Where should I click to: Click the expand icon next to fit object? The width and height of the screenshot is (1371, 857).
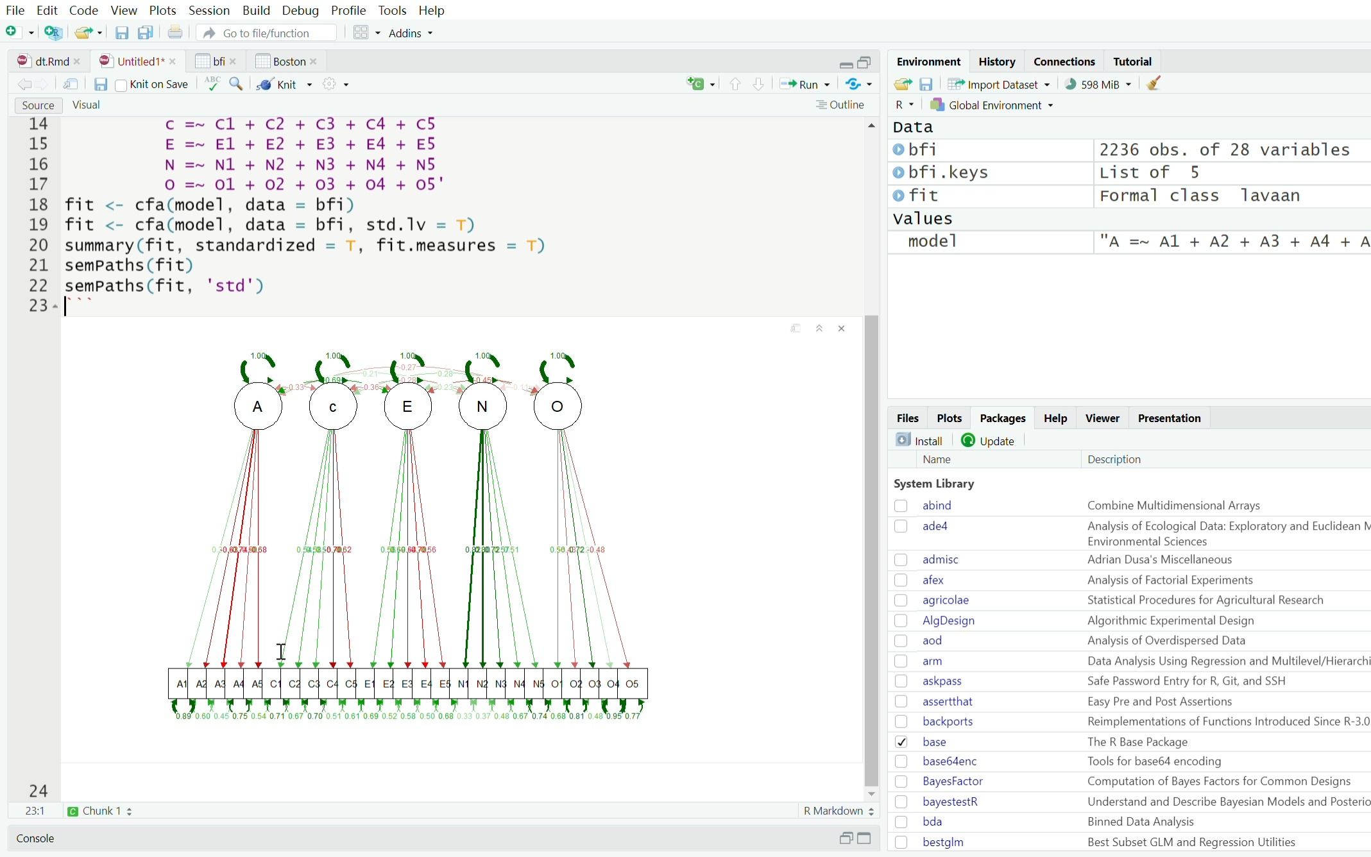(x=899, y=196)
